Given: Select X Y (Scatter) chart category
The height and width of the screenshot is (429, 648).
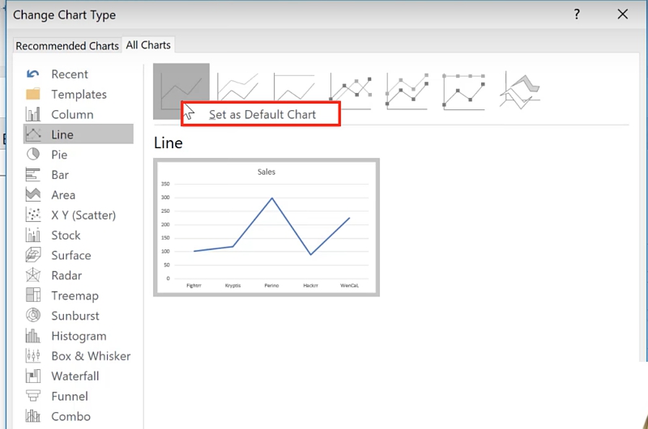Looking at the screenshot, I should point(83,215).
